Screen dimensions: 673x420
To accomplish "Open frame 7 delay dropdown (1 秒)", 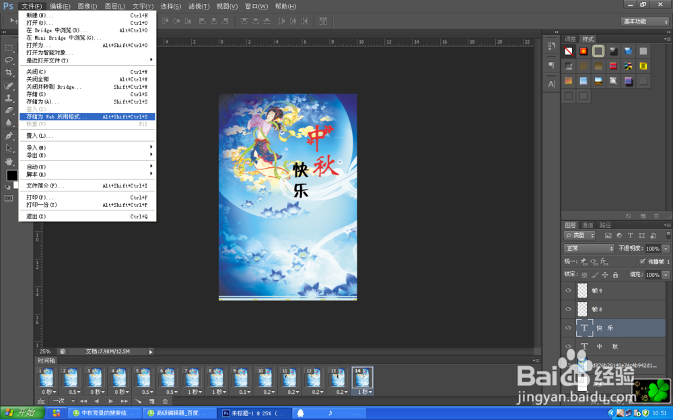I will tap(194, 392).
